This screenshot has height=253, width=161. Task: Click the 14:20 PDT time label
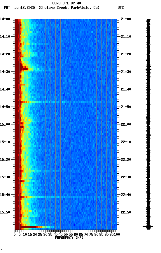[5, 54]
